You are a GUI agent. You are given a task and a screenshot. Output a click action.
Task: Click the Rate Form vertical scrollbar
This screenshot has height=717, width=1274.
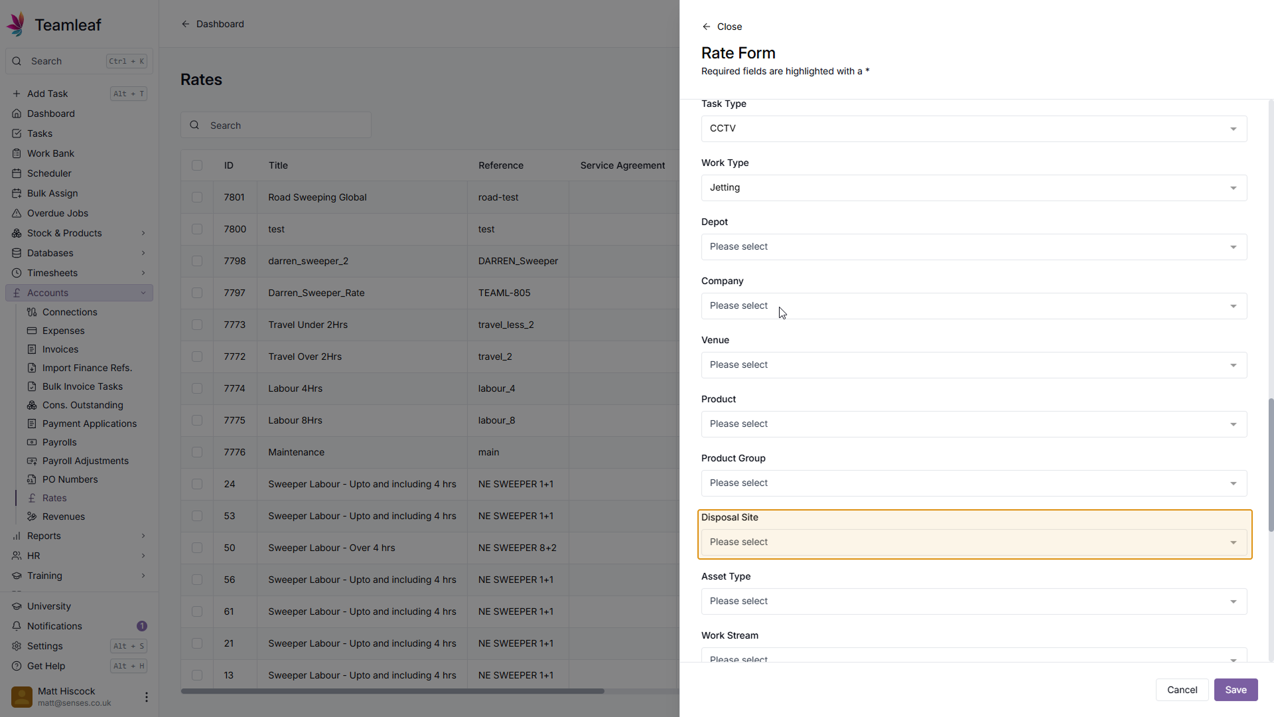click(x=1271, y=465)
